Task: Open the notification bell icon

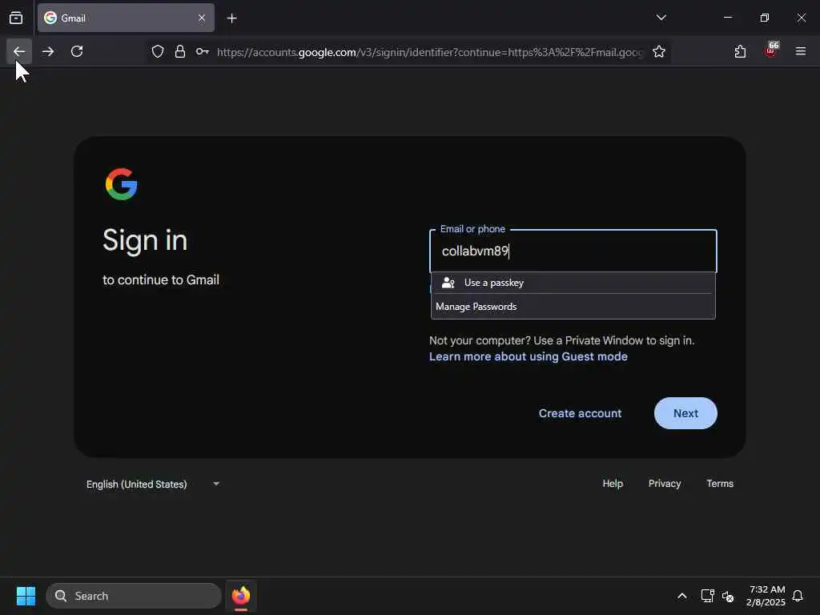Action: [798, 596]
